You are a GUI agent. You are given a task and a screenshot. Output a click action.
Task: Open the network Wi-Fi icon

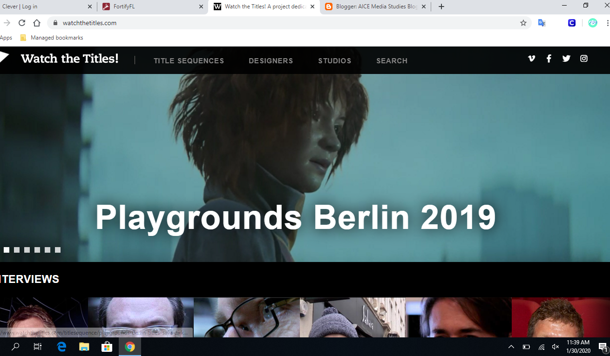542,347
